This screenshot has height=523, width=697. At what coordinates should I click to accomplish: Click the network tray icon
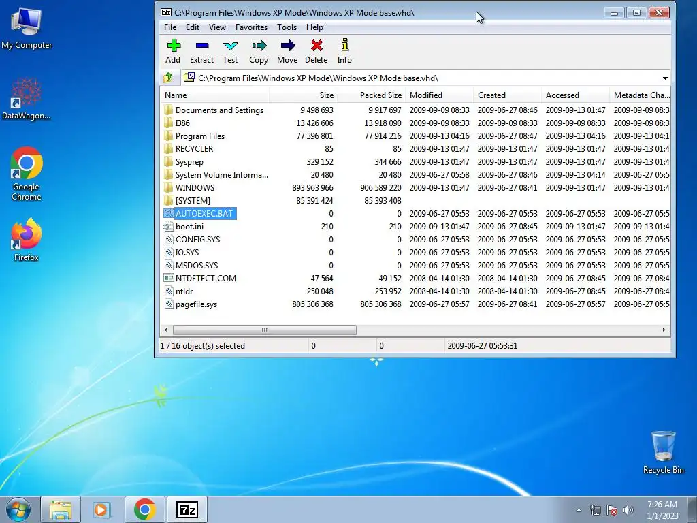(x=595, y=510)
